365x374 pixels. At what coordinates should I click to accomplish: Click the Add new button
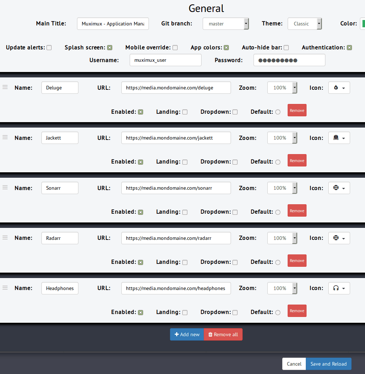(x=187, y=334)
